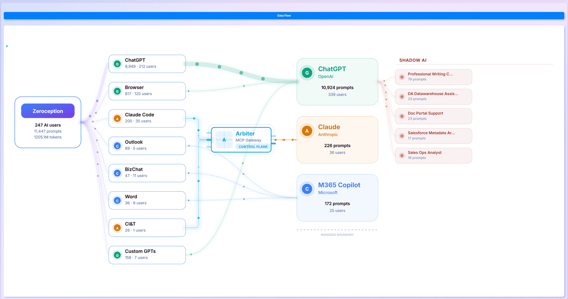Click the CI&T node orange A icon
This screenshot has height=299, width=568.
pos(117,228)
